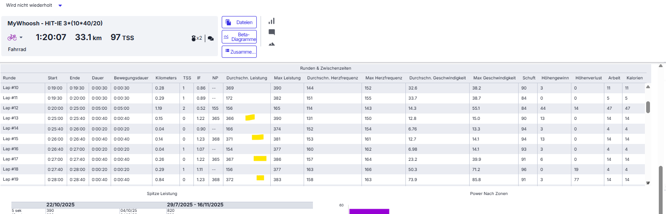Open Beta-Diagramme charts

coord(239,37)
